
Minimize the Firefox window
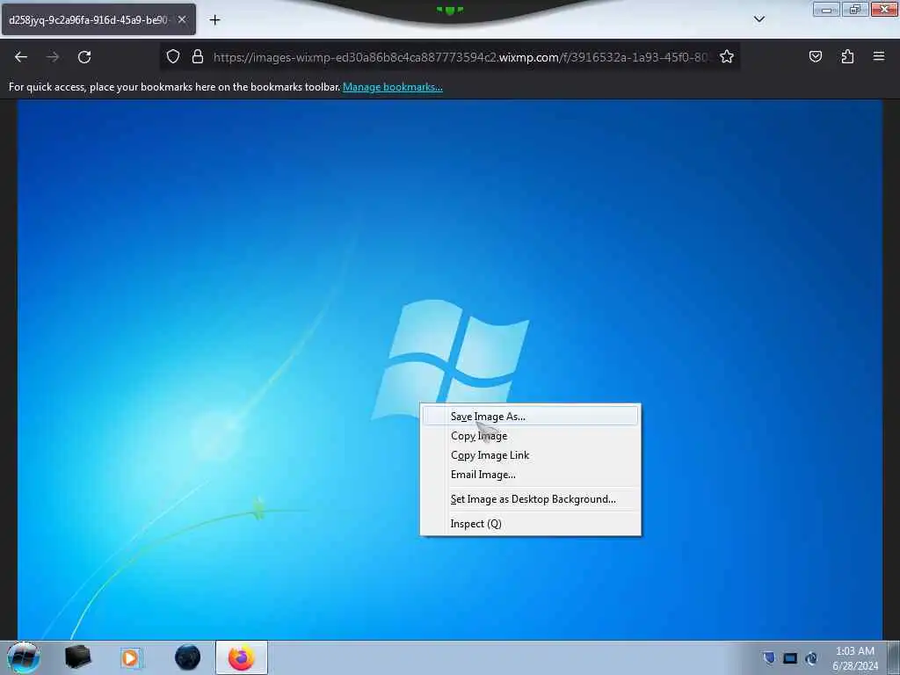[x=826, y=10]
